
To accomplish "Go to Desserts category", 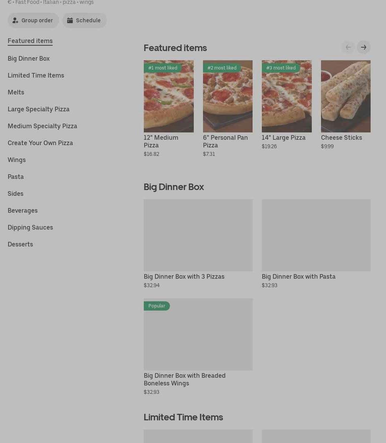I will [x=20, y=244].
